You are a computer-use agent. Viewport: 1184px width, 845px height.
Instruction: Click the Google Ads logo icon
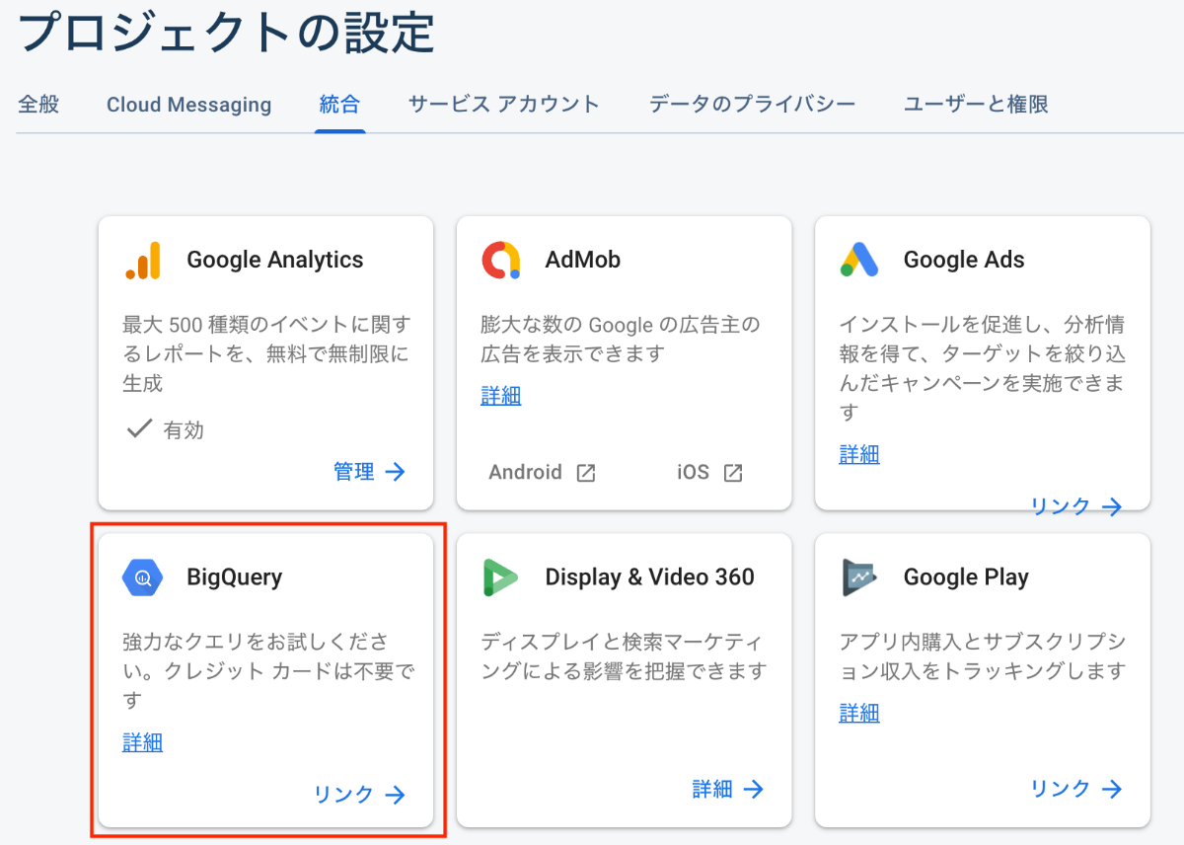pyautogui.click(x=859, y=260)
